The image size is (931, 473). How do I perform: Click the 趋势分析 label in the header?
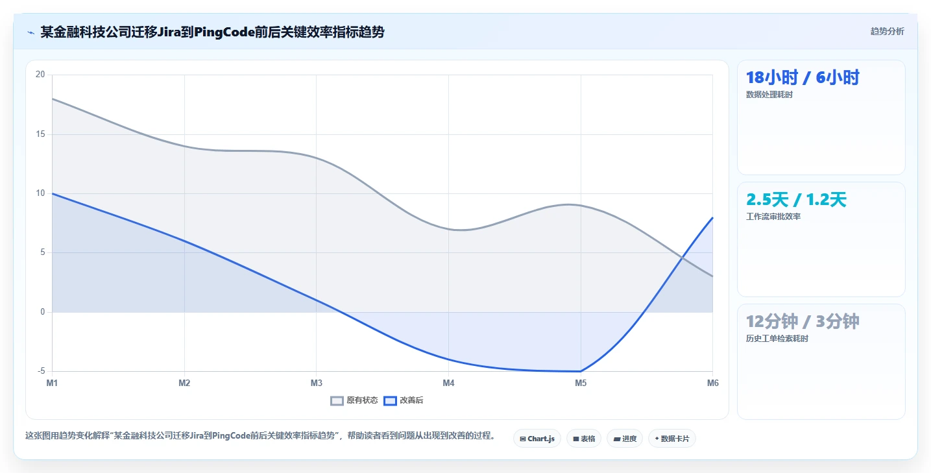pos(887,31)
